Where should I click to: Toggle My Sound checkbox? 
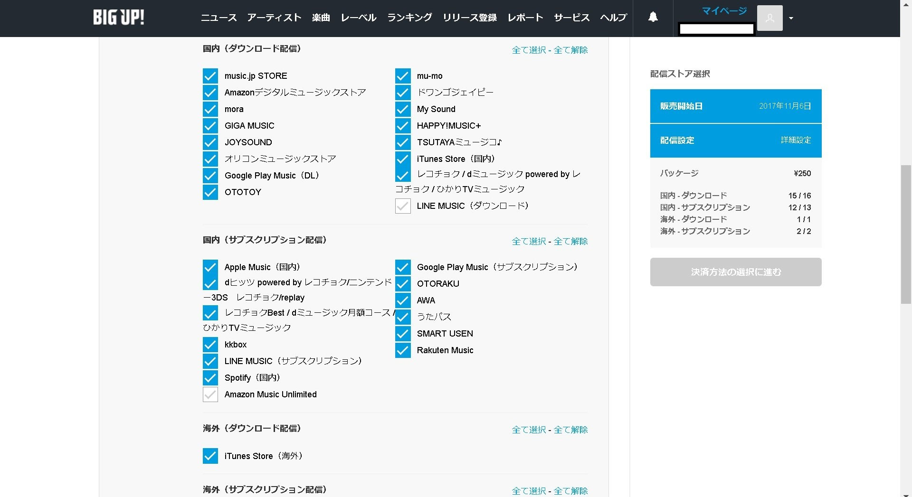(403, 109)
